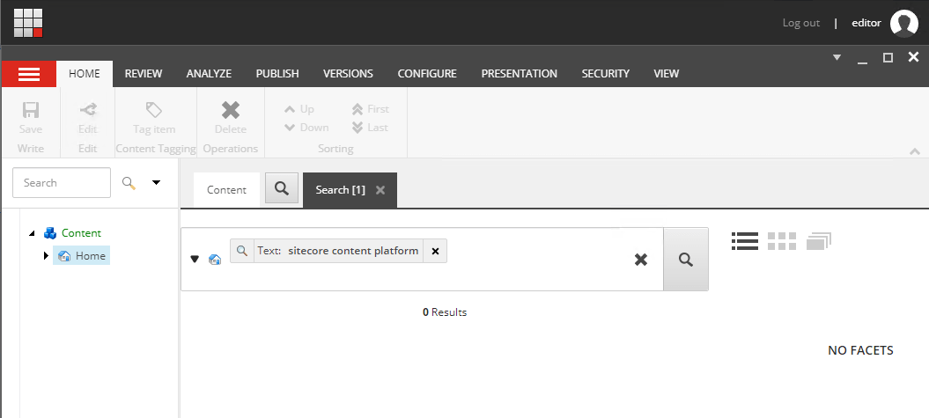
Task: Click the Home location icon in search box
Action: pos(215,260)
